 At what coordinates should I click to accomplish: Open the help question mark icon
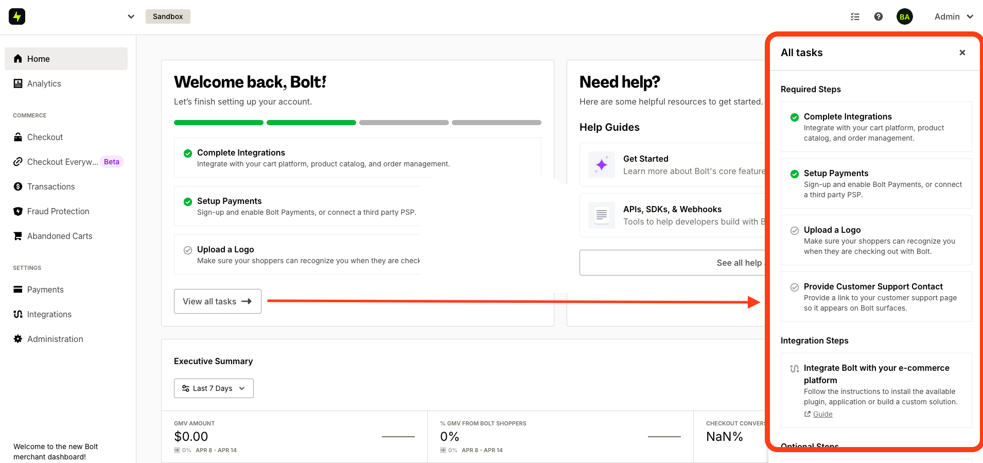pos(879,16)
